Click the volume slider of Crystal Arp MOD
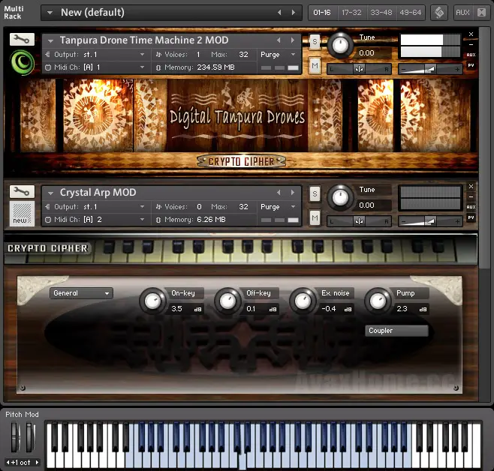The width and height of the screenshot is (494, 471). 430,221
